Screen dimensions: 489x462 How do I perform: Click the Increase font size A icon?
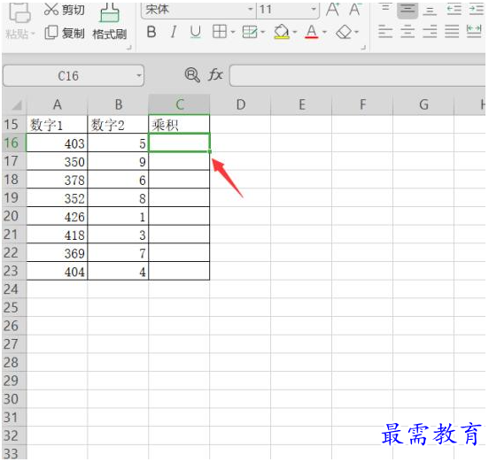[333, 9]
